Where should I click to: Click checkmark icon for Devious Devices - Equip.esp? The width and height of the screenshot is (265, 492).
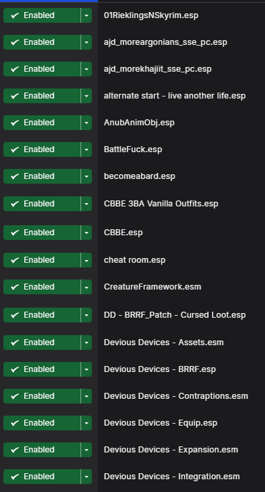pos(15,423)
